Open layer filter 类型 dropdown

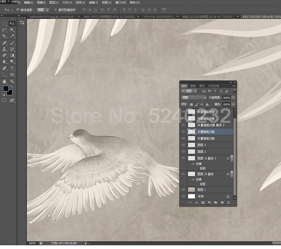pos(189,91)
